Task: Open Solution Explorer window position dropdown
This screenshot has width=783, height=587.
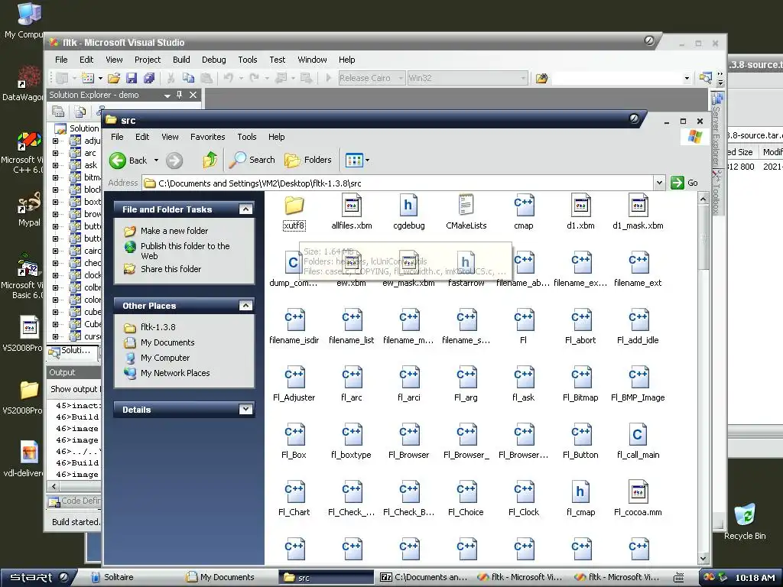Action: 167,96
